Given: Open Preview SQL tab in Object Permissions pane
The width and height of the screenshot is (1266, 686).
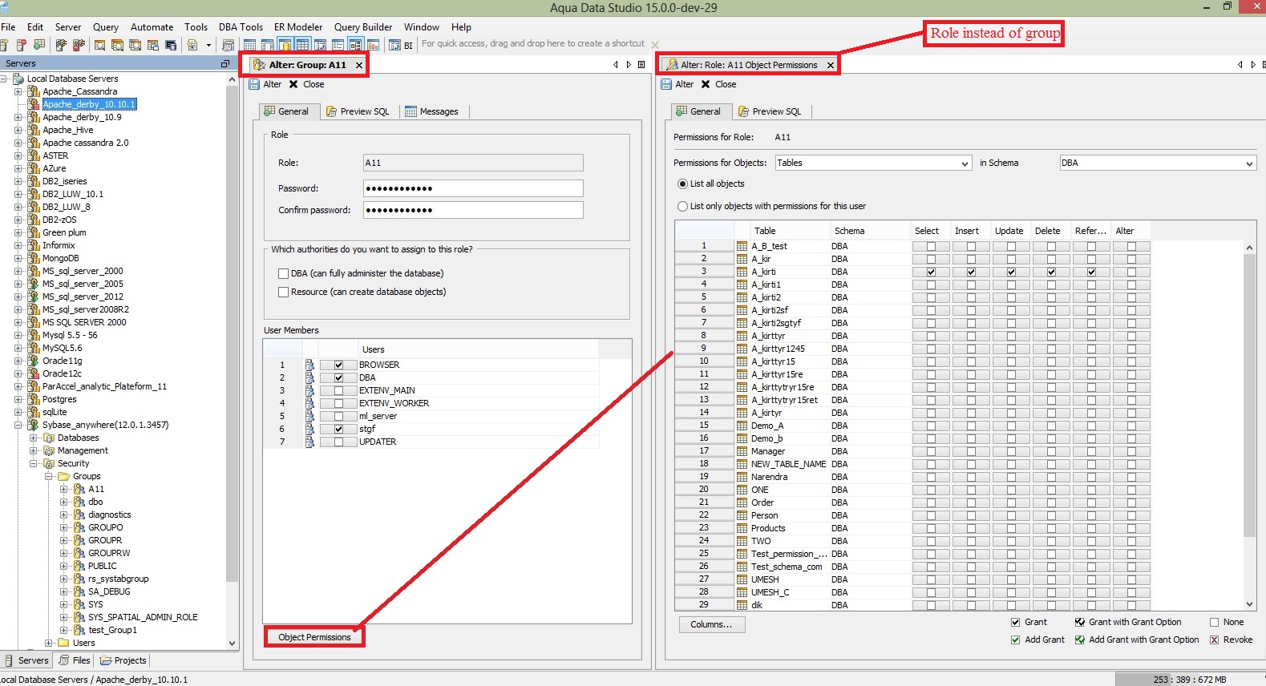Looking at the screenshot, I should (770, 111).
